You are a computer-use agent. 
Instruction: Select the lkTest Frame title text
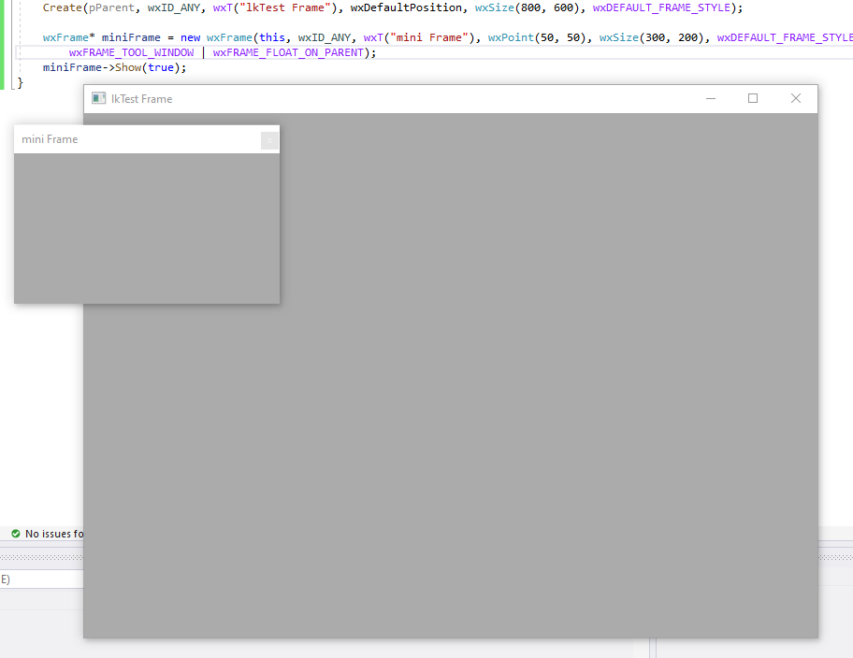coord(142,99)
